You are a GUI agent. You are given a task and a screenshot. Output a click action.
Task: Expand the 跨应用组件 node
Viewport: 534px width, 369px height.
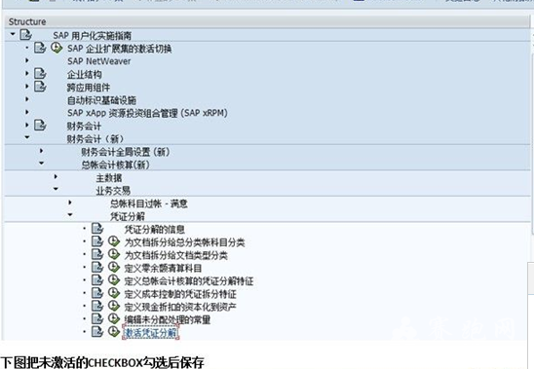(x=27, y=87)
